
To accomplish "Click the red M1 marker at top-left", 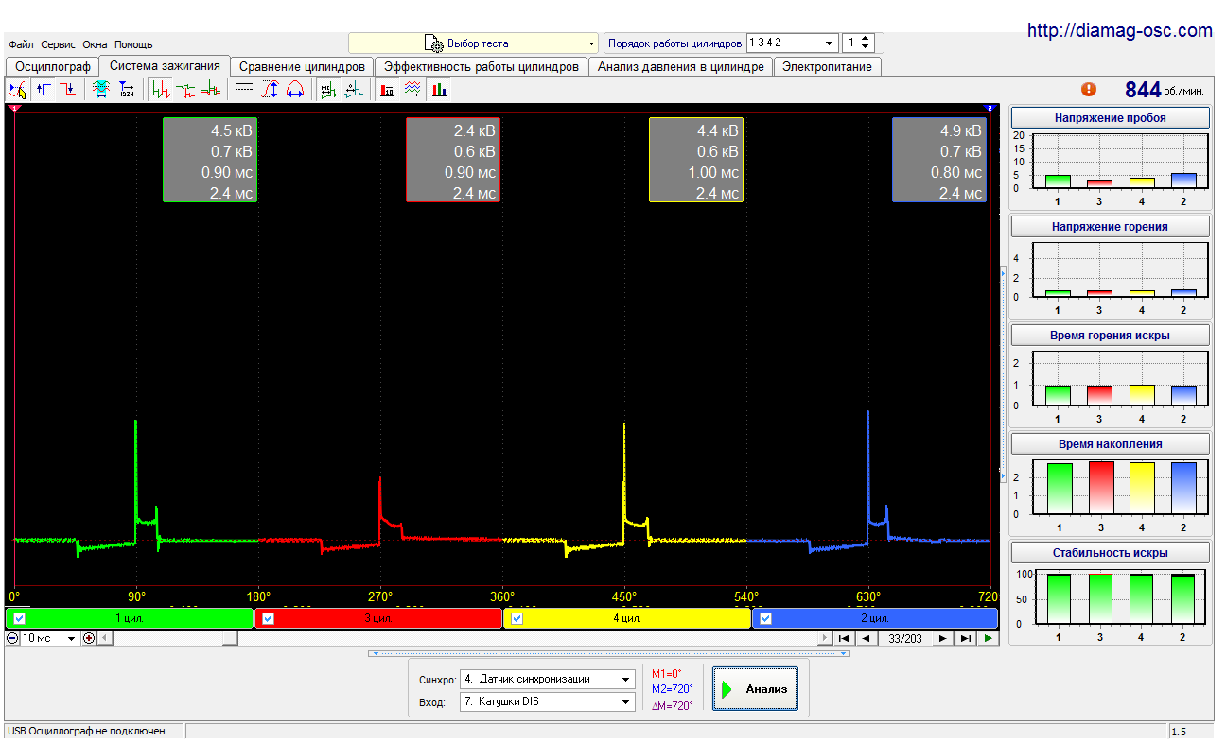I will point(12,108).
